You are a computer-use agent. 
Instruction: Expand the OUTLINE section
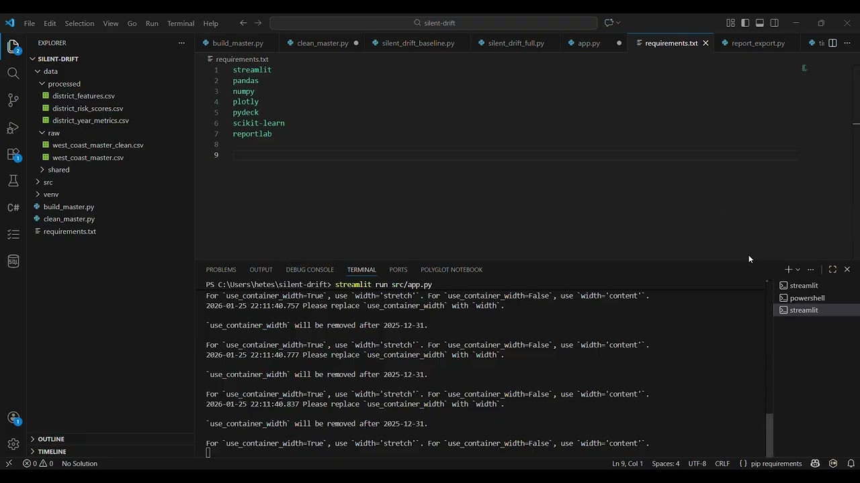pos(51,439)
